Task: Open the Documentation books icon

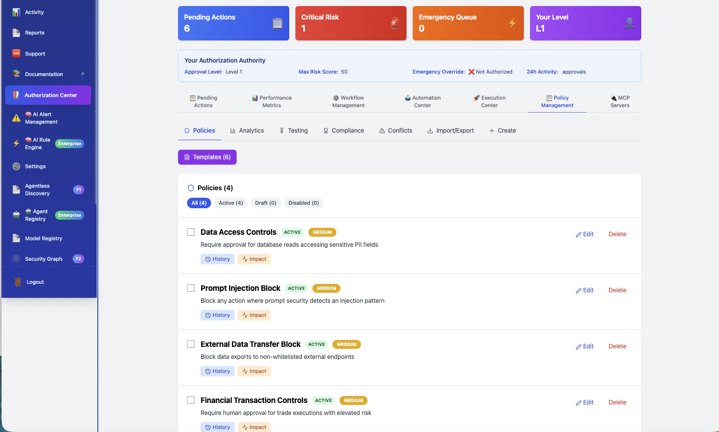Action: pos(16,74)
